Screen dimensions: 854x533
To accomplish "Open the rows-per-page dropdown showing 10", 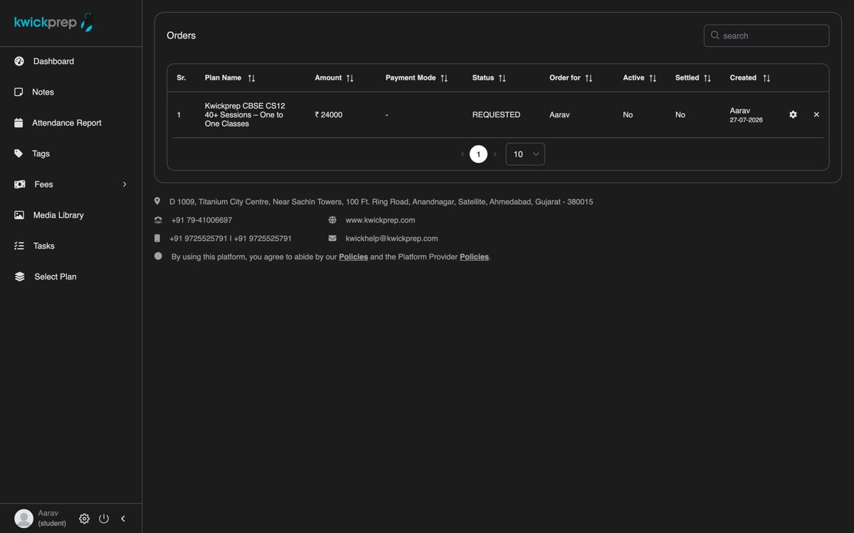I will coord(525,154).
